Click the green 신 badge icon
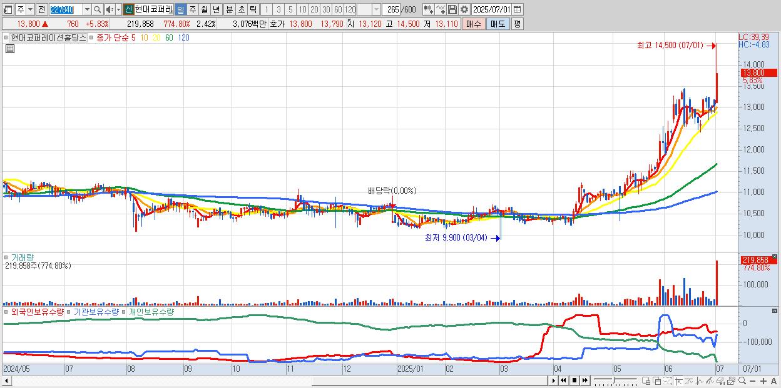 coord(128,9)
